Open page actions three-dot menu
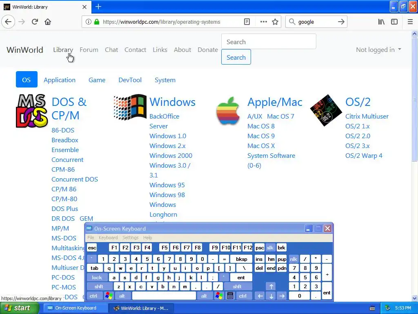The height and width of the screenshot is (314, 418). pos(263,22)
